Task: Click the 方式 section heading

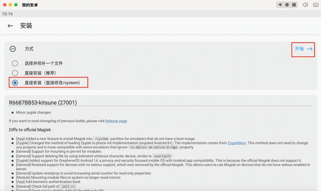Action: pyautogui.click(x=29, y=49)
